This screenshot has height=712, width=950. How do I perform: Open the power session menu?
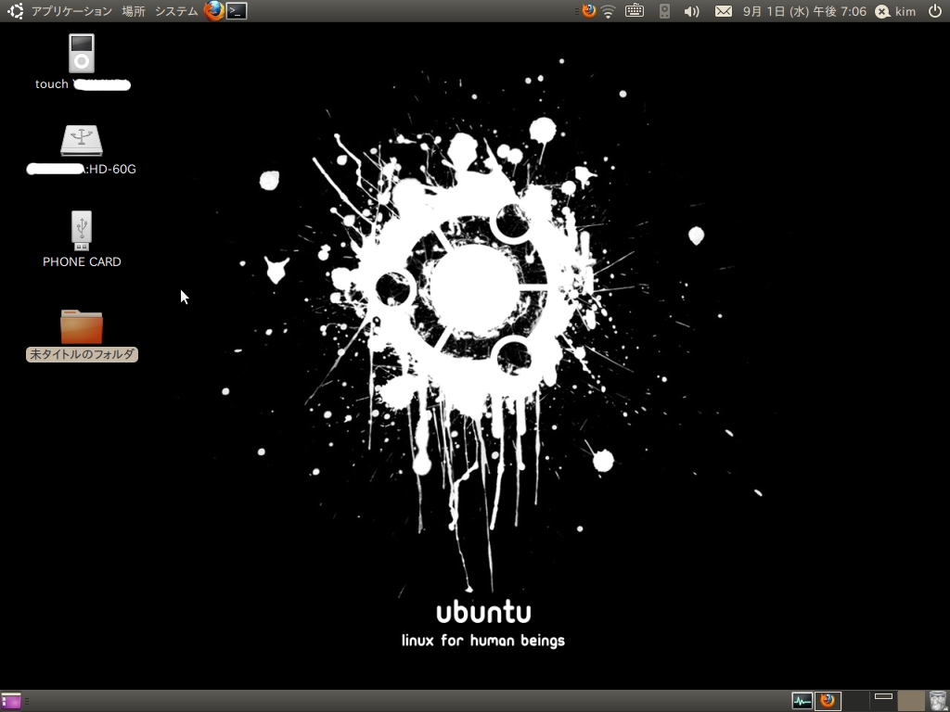(x=935, y=11)
